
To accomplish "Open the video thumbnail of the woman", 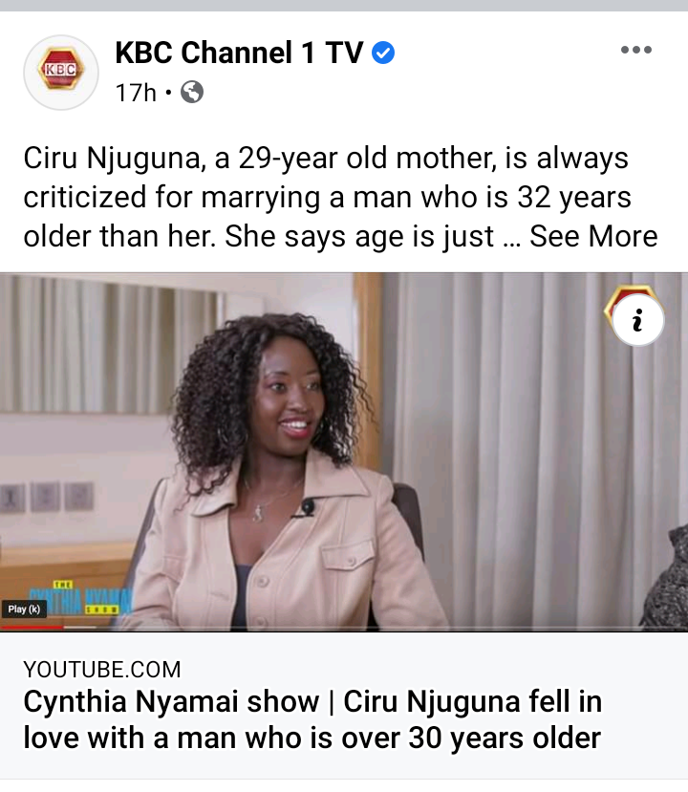I will (344, 452).
